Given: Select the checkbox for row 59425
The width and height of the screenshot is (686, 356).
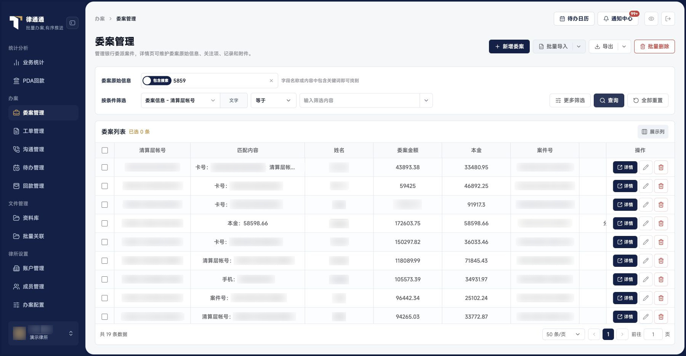Looking at the screenshot, I should (x=105, y=186).
